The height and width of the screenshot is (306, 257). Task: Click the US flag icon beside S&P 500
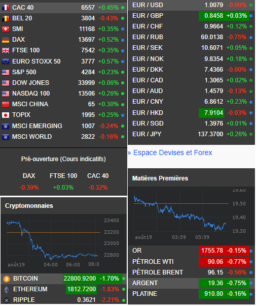(x=6, y=72)
